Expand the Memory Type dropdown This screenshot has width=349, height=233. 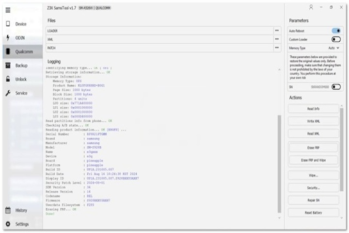(334, 48)
